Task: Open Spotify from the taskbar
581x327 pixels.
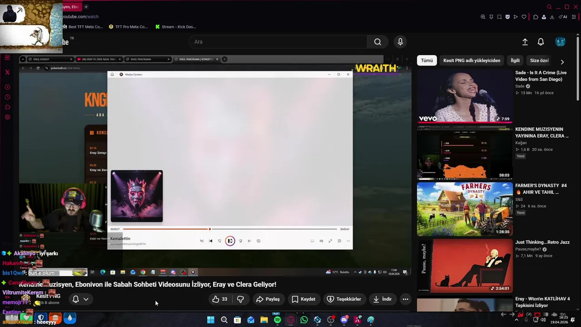Action: pyautogui.click(x=277, y=320)
